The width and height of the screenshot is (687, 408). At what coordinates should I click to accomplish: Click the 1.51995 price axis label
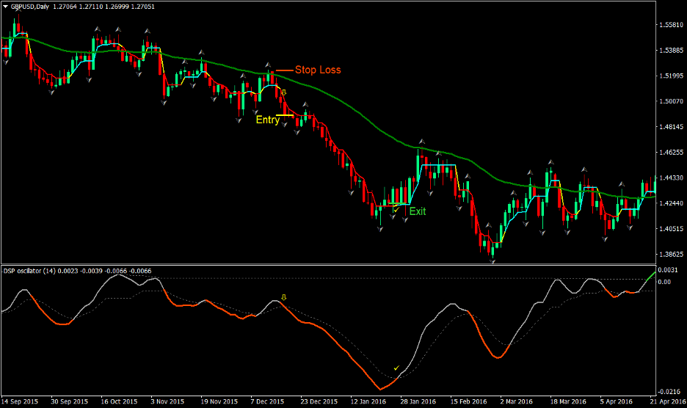(x=672, y=76)
